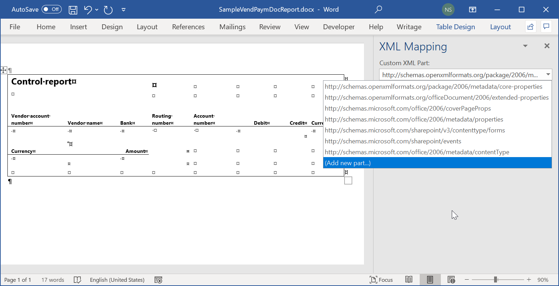Close the XML Mapping pane
Screen dimensions: 559x286
(547, 46)
